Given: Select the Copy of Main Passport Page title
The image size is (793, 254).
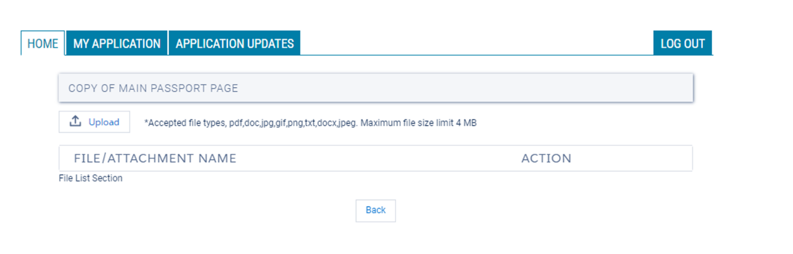Looking at the screenshot, I should pyautogui.click(x=153, y=88).
